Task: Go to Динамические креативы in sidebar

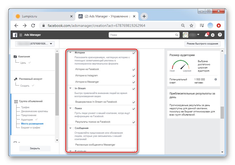Action: point(34,111)
